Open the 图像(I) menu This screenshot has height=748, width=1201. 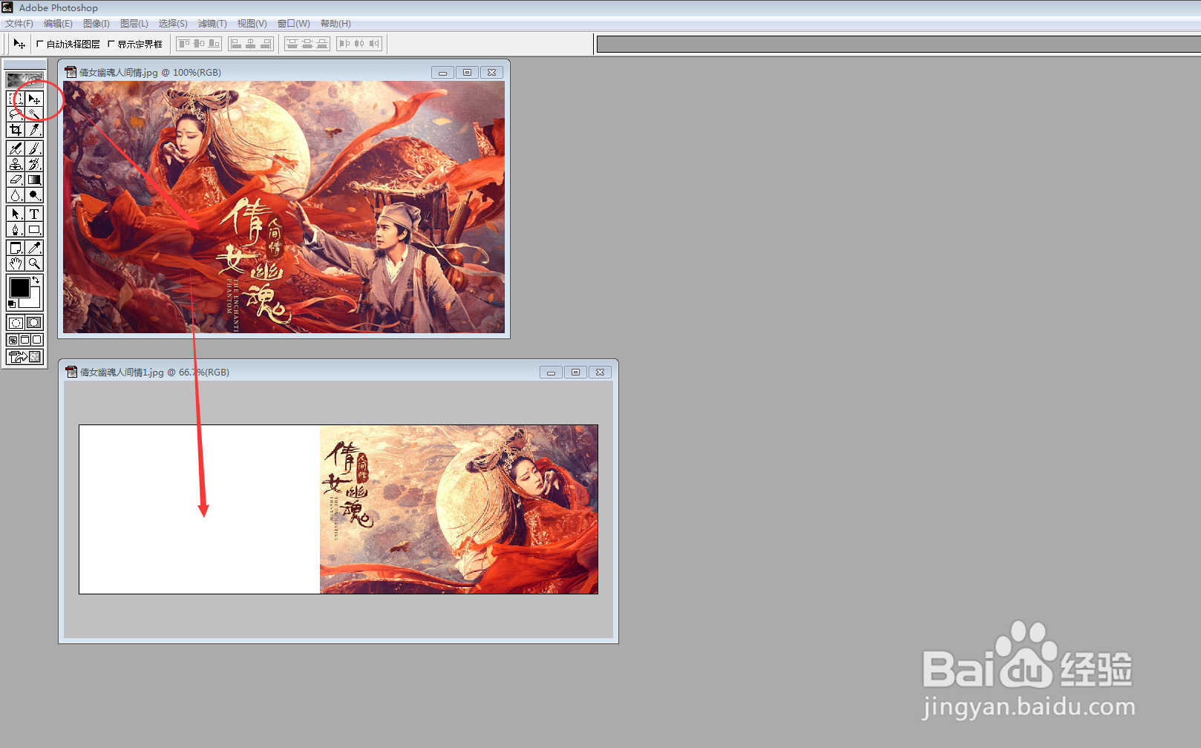[96, 24]
